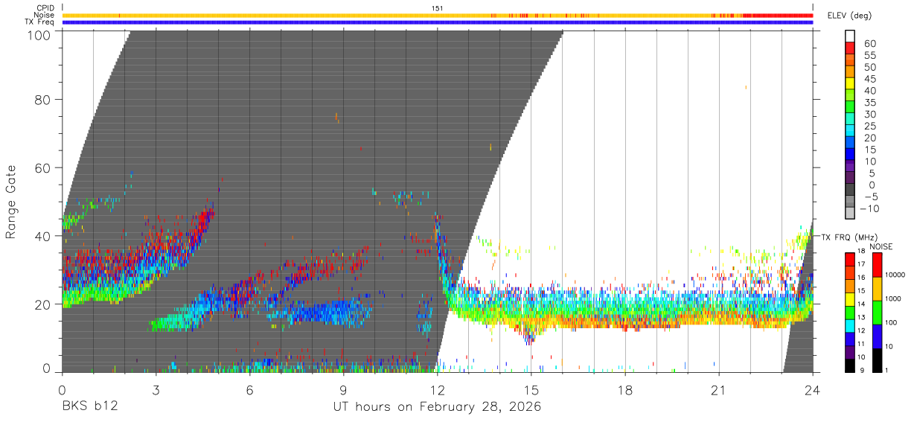Click the 20 tick label on Range Gate axis
Screen dimensions: 914x422
coord(42,304)
